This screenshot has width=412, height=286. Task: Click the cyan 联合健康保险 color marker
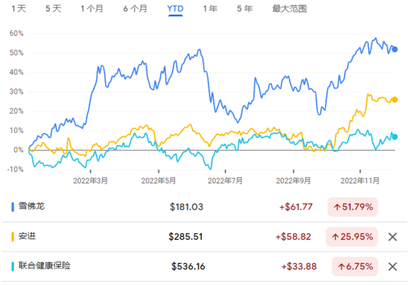coord(13,266)
